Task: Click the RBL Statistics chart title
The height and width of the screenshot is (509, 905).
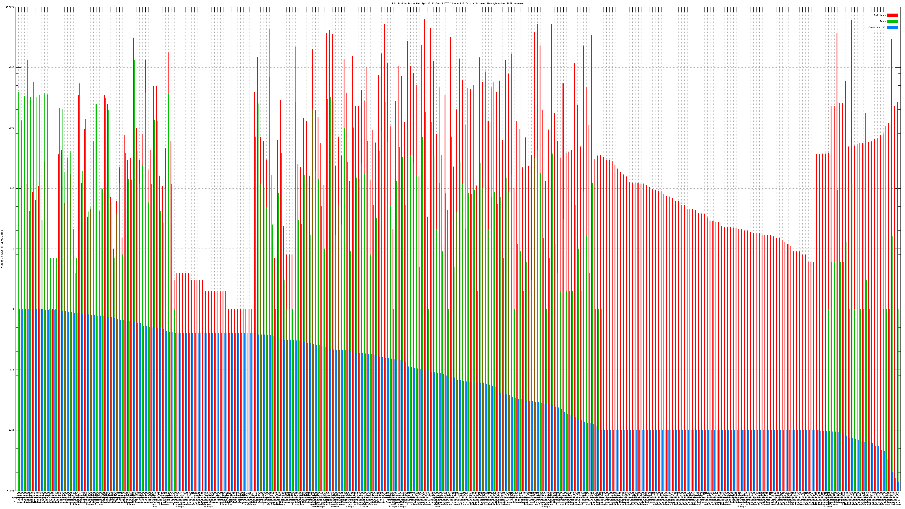Action: (x=457, y=3)
